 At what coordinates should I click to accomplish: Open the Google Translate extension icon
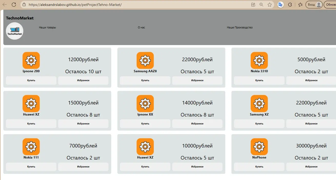(281, 5)
